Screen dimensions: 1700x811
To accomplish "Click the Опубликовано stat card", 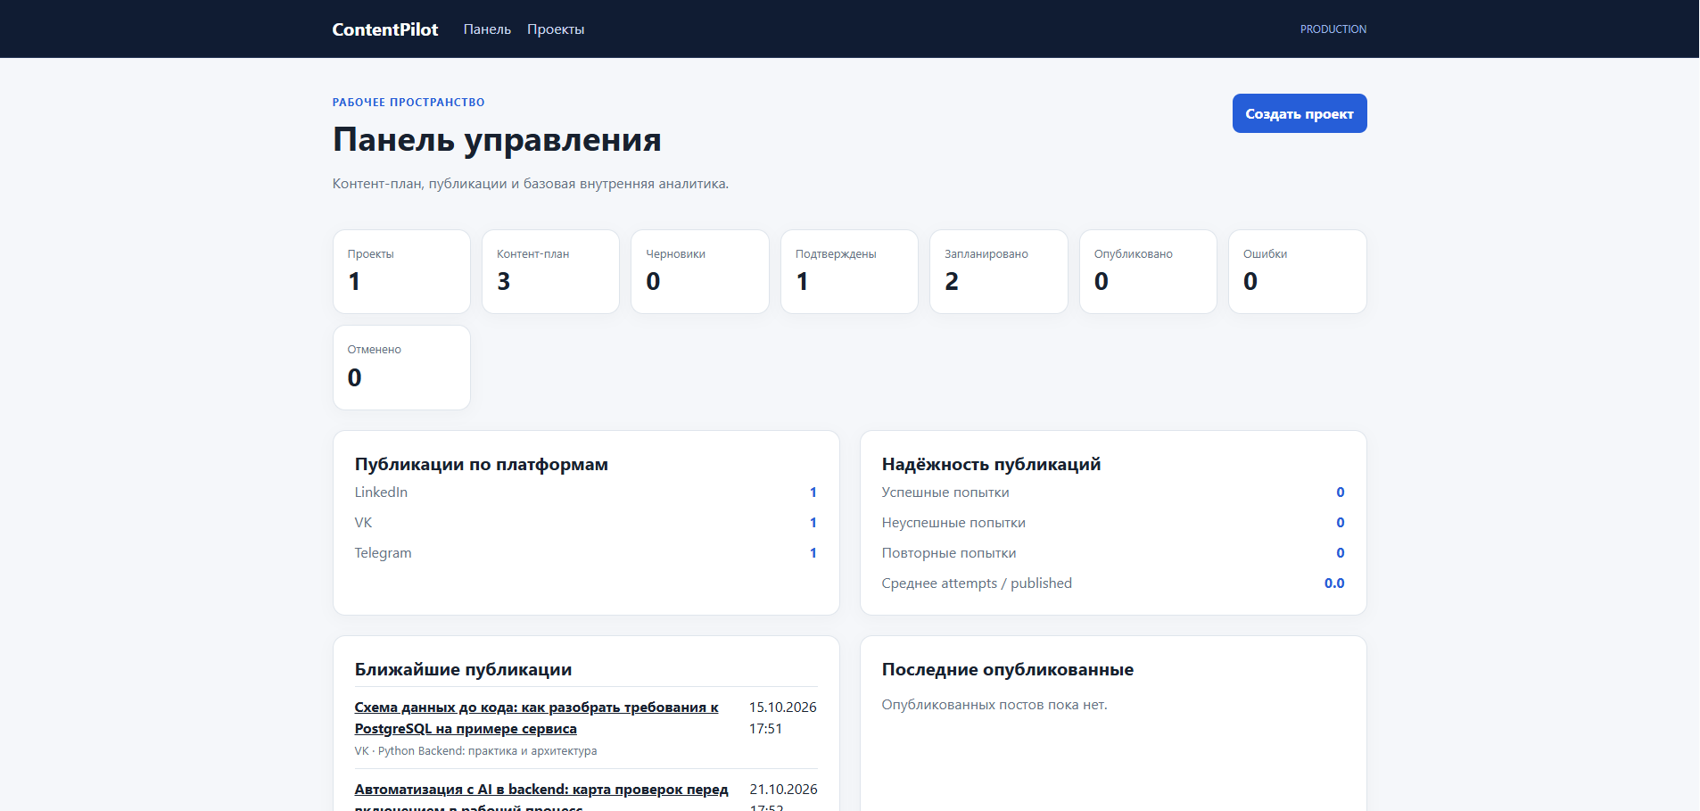I will (x=1148, y=272).
